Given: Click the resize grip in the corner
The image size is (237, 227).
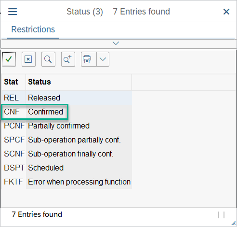Looking at the screenshot, I should [233, 223].
